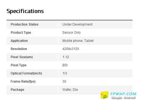The image size is (142, 103).
Task: Click the Under Development value
Action: (77, 24)
